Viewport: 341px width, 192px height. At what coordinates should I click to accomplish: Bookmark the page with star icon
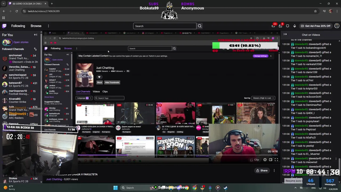[315, 11]
